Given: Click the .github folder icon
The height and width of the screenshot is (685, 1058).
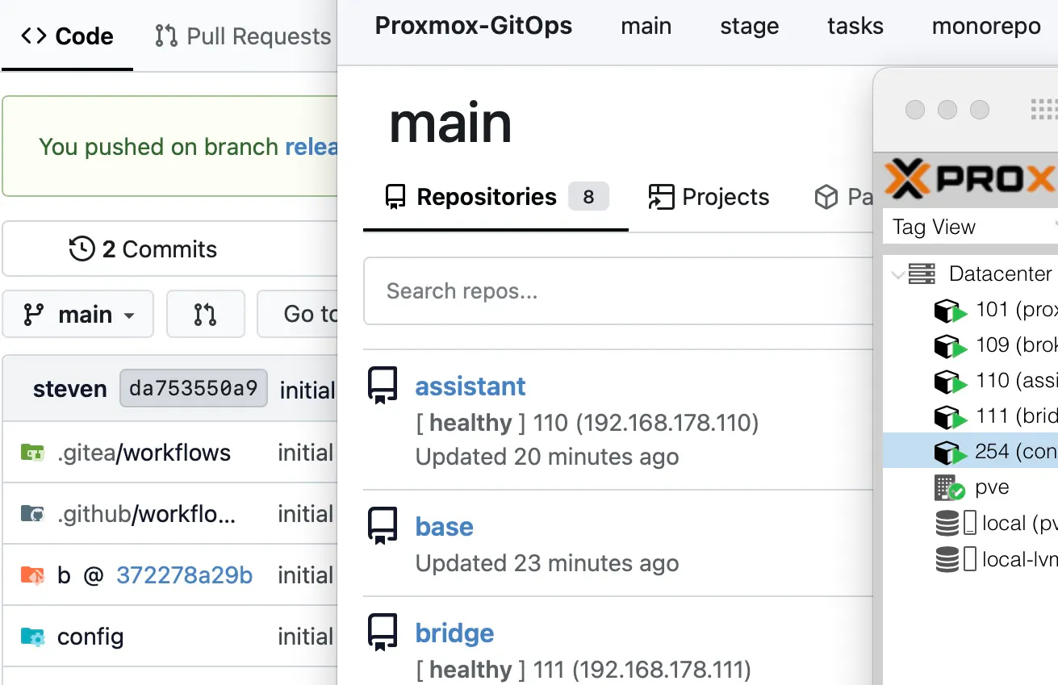Looking at the screenshot, I should coord(32,514).
